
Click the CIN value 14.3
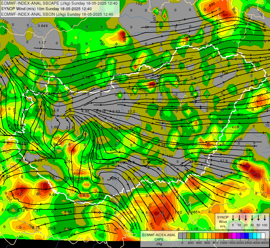tap(131, 179)
